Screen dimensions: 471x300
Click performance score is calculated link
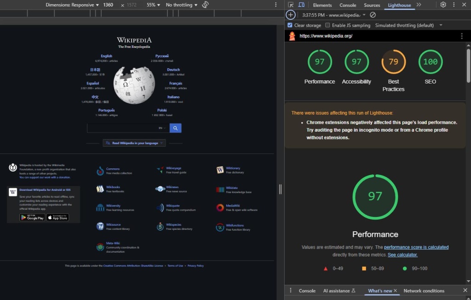(x=416, y=247)
